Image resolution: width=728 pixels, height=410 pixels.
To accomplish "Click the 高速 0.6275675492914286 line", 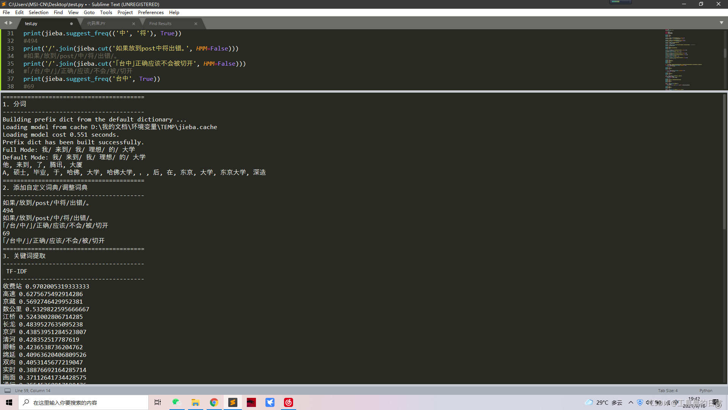I will pyautogui.click(x=43, y=294).
